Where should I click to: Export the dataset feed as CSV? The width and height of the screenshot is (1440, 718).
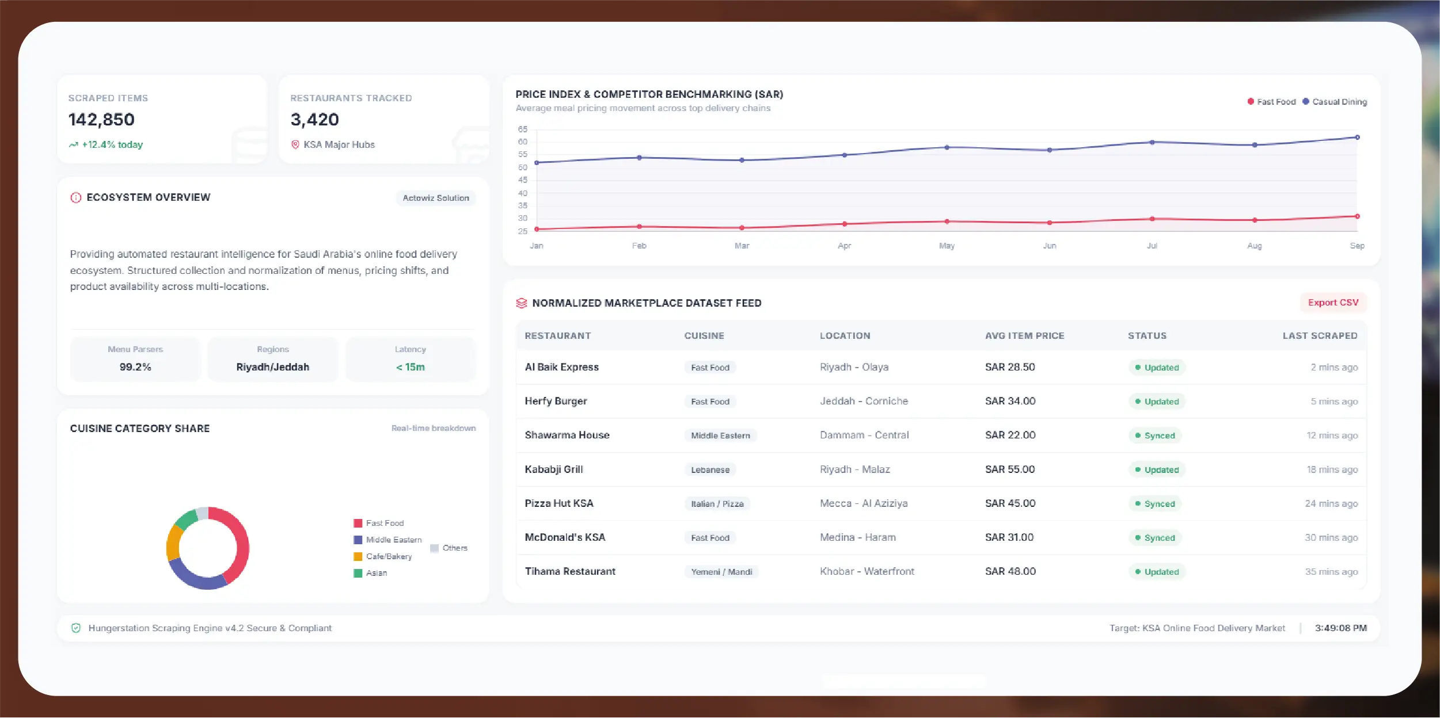tap(1333, 303)
